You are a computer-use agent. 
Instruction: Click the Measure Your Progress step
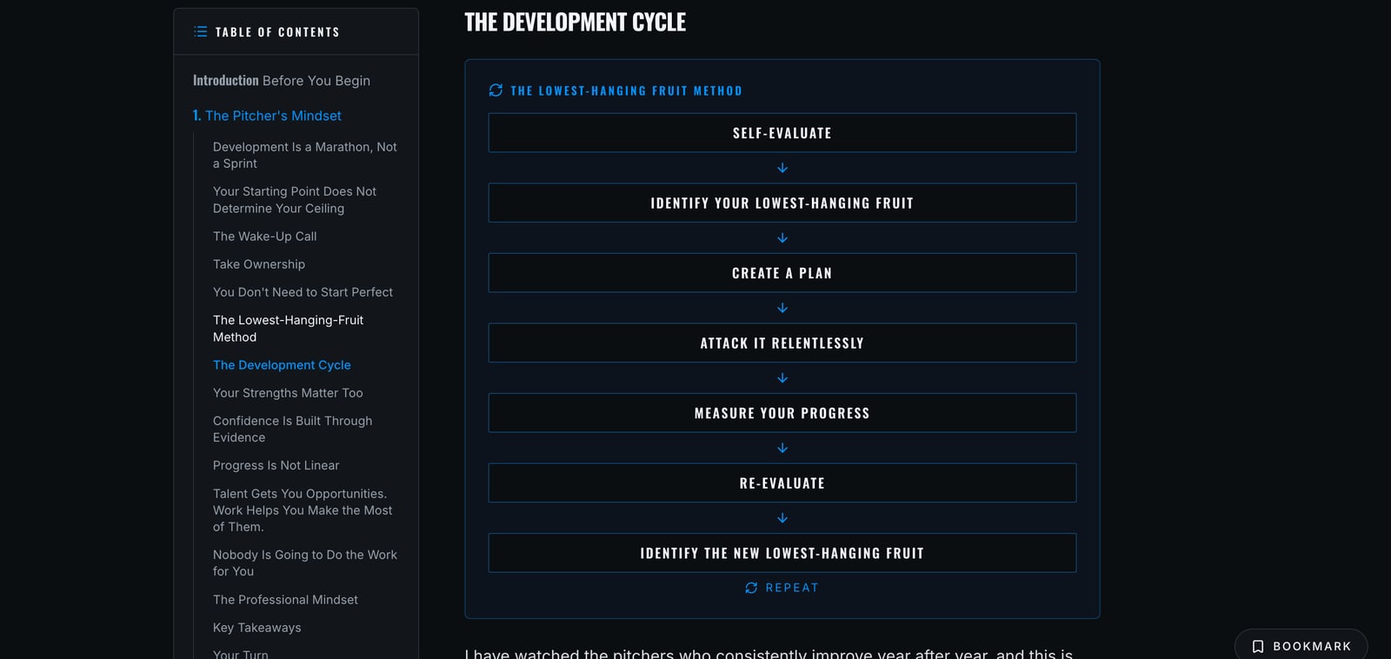(x=782, y=413)
